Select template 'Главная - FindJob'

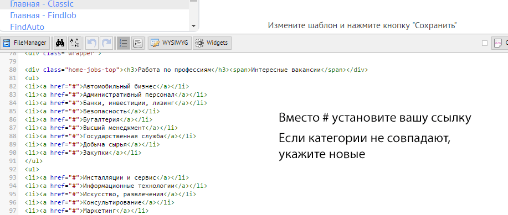pyautogui.click(x=43, y=15)
